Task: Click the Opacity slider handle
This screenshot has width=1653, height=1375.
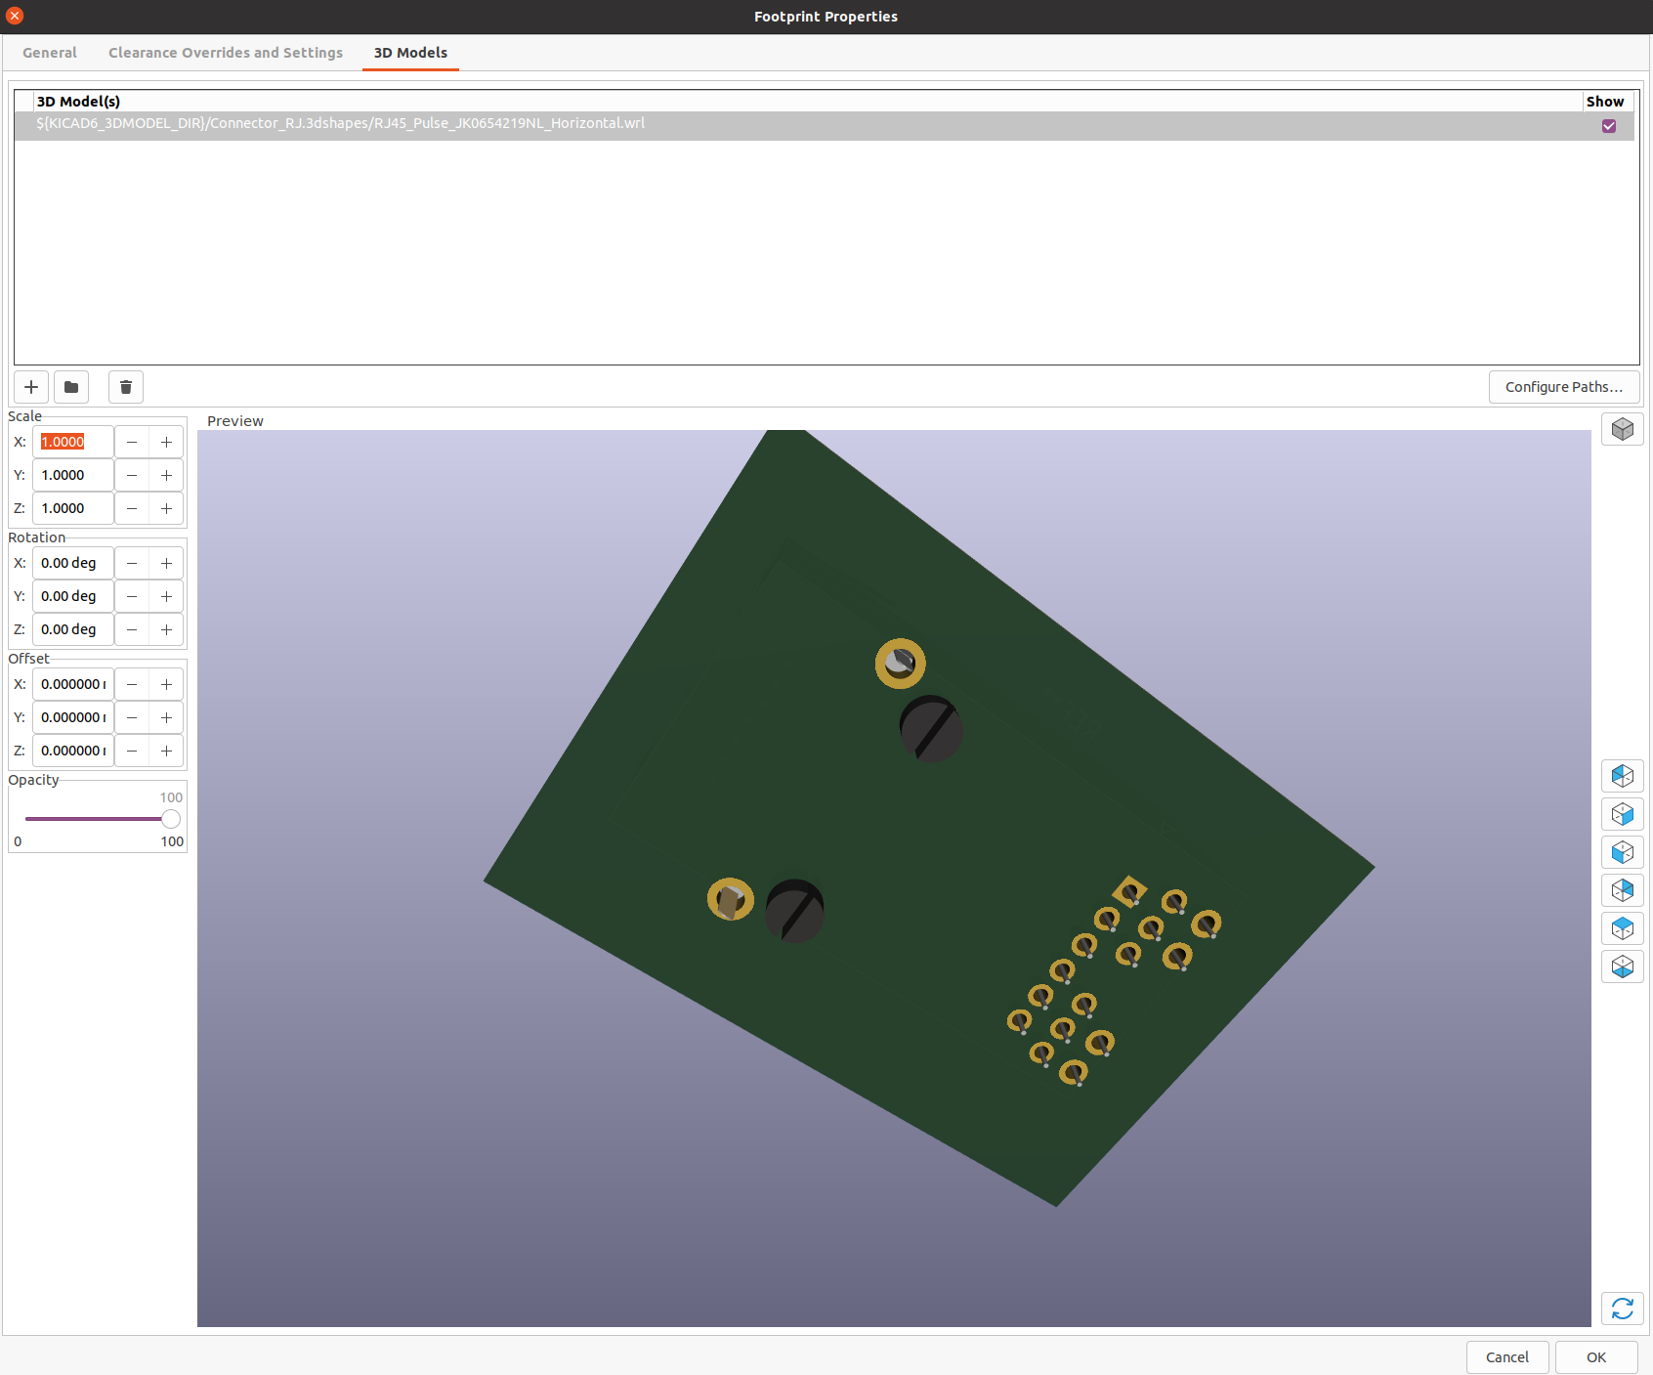Action: pos(171,819)
